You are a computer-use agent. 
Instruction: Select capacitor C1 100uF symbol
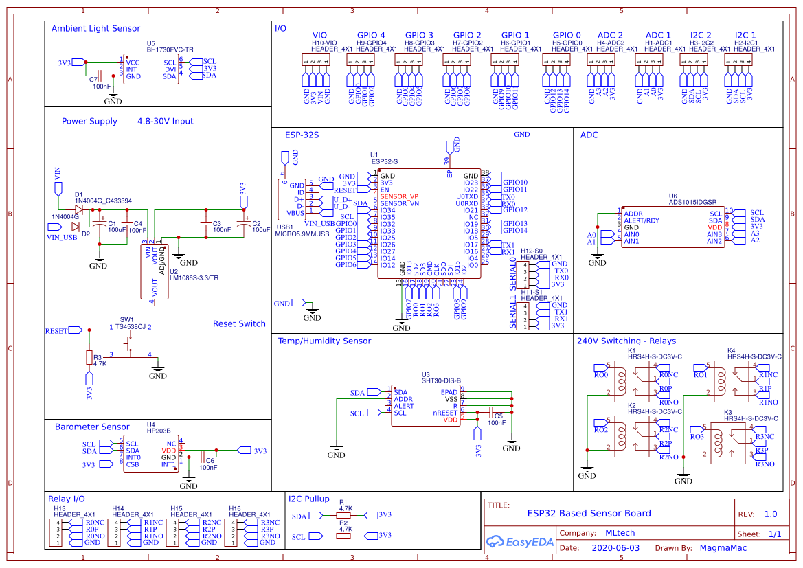[100, 223]
